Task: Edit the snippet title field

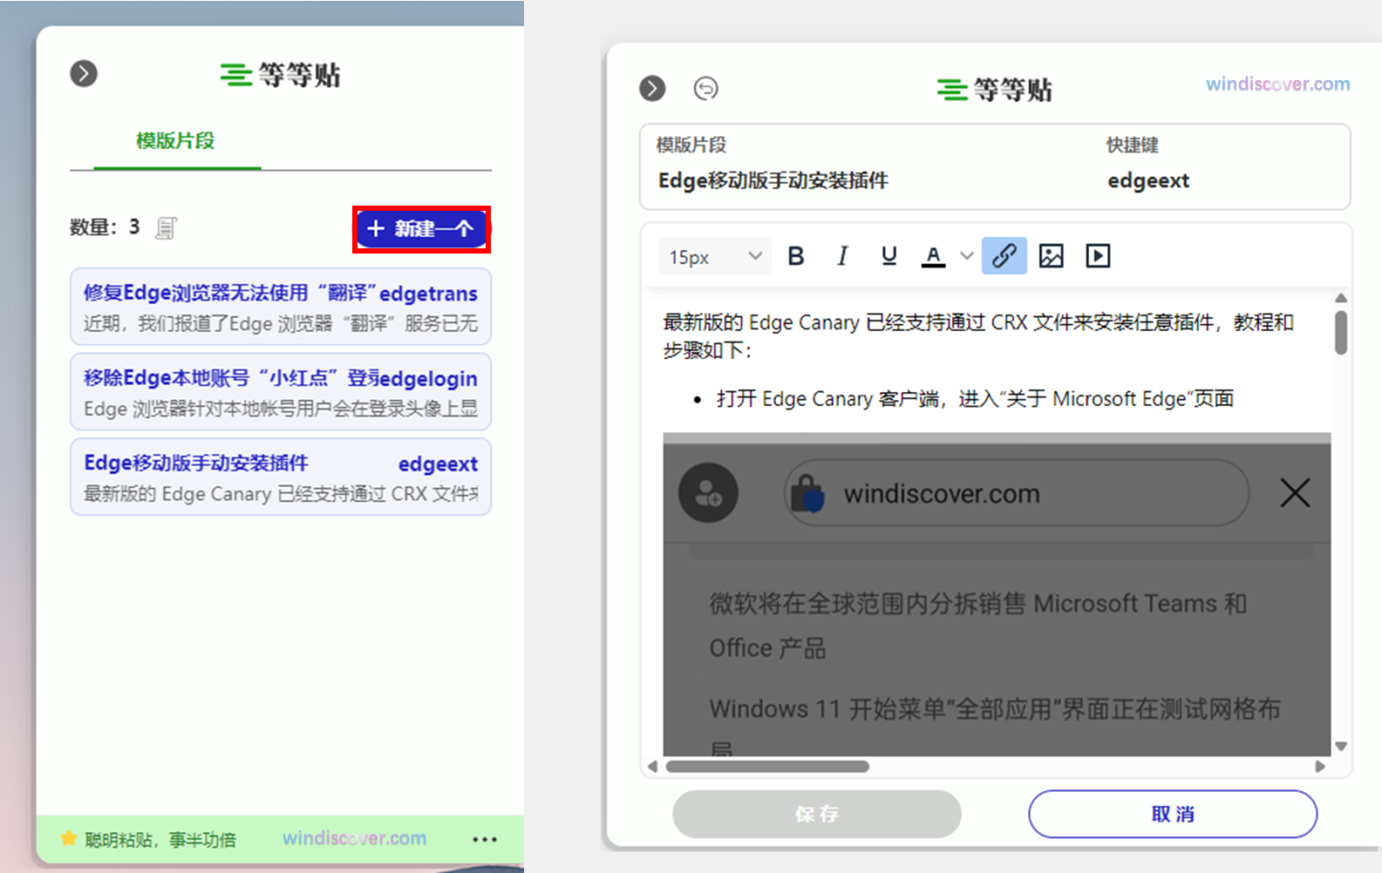Action: [x=773, y=180]
